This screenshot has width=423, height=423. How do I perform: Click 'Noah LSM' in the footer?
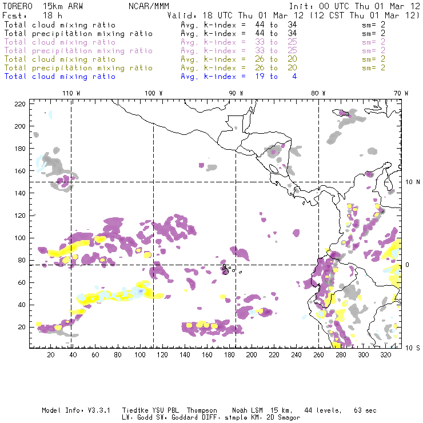tap(248, 410)
